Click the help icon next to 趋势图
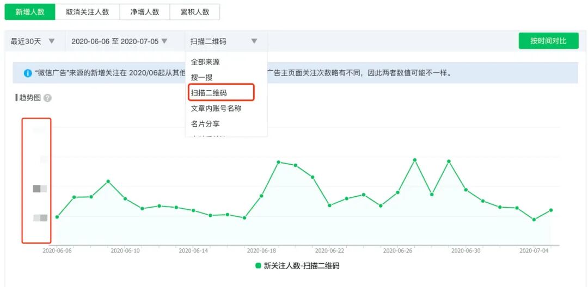Image resolution: width=588 pixels, height=287 pixels. point(47,98)
